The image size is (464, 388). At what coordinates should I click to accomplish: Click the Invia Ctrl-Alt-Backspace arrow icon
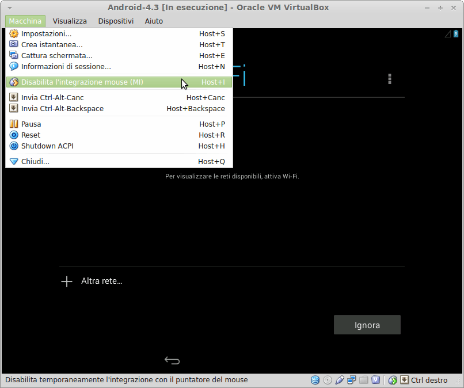click(14, 108)
